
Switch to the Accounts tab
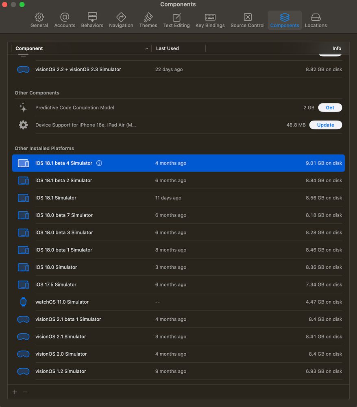pyautogui.click(x=65, y=20)
